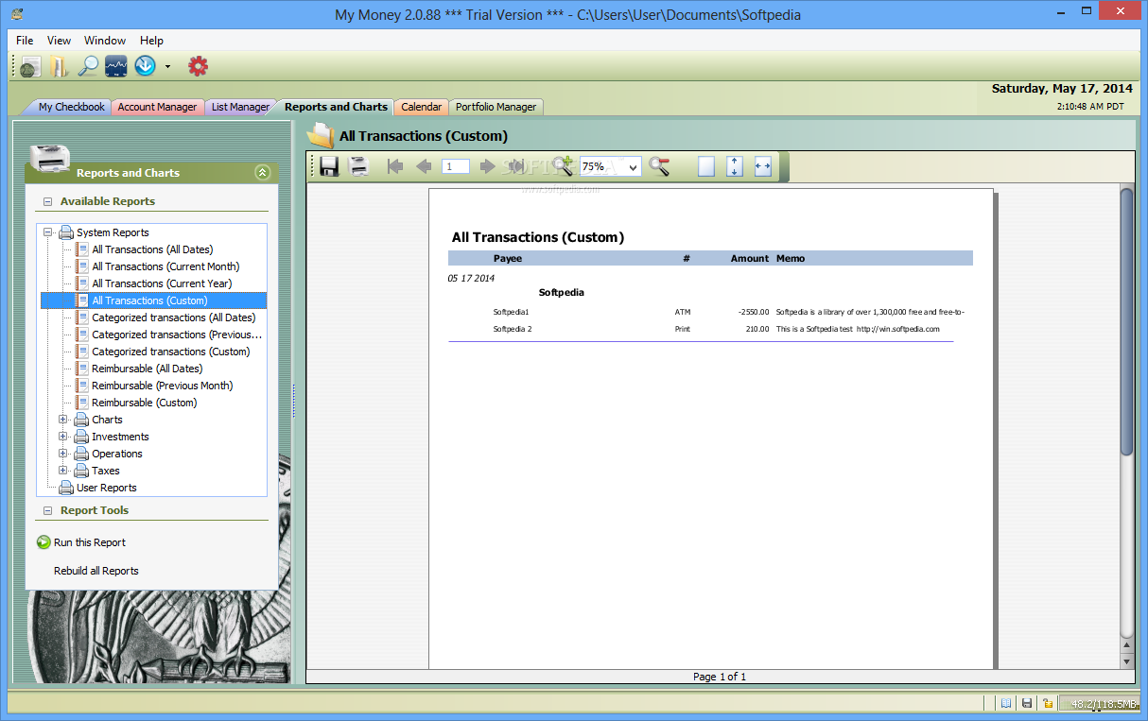
Task: Save report using floppy disk icon
Action: tap(329, 166)
